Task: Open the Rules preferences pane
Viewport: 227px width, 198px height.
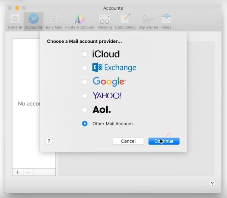Action: coord(166,21)
